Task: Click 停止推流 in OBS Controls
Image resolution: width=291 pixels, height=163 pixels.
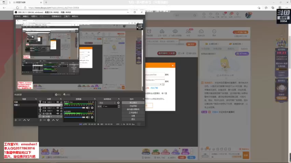Action: click(133, 103)
